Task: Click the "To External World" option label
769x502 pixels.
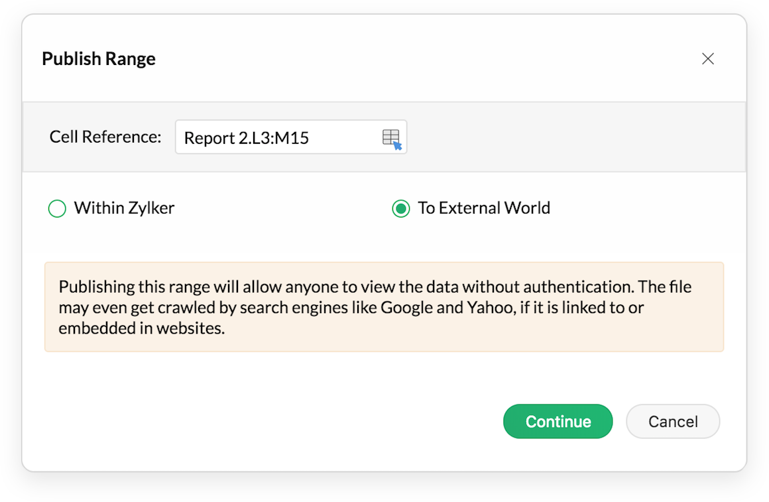Action: pyautogui.click(x=484, y=208)
